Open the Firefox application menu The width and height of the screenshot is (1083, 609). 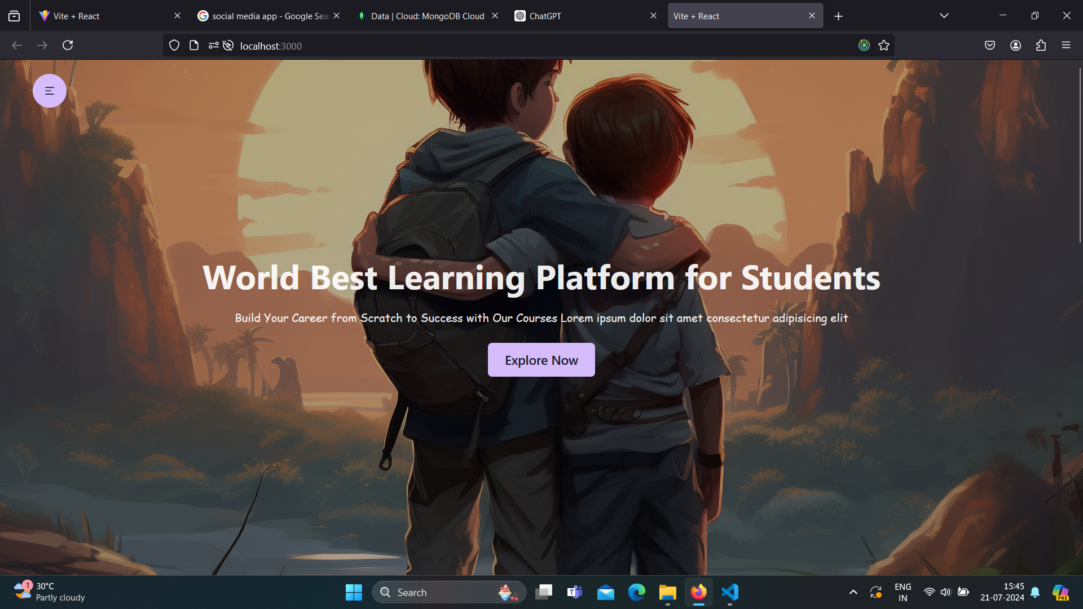tap(1066, 45)
